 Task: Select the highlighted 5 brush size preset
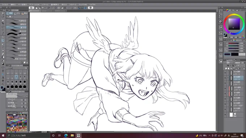[x=16, y=77]
